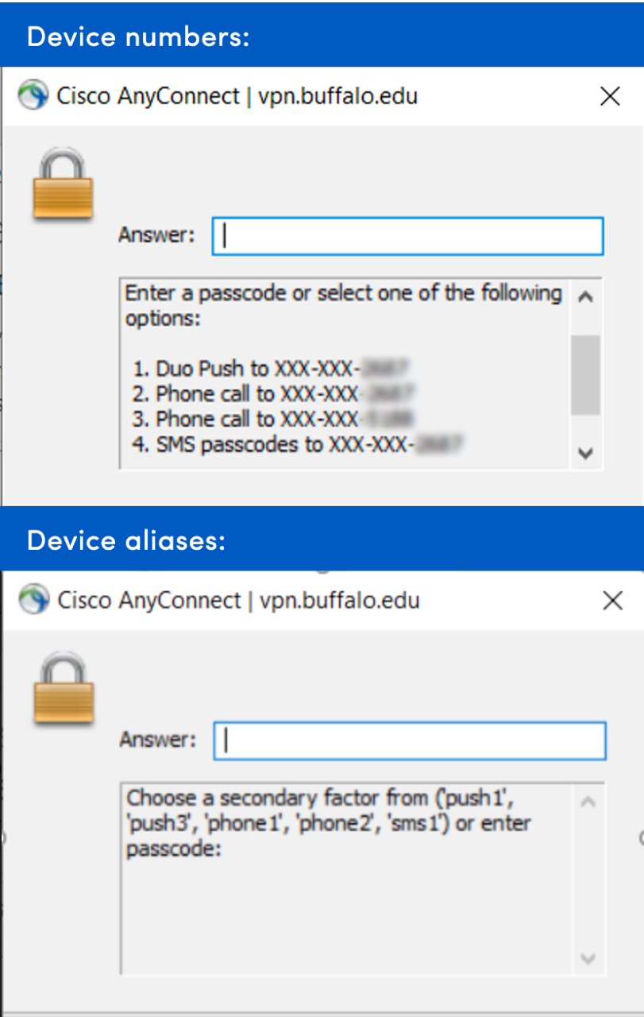644x1017 pixels.
Task: Click the "Device numbers:" blue header
Action: coord(138,37)
